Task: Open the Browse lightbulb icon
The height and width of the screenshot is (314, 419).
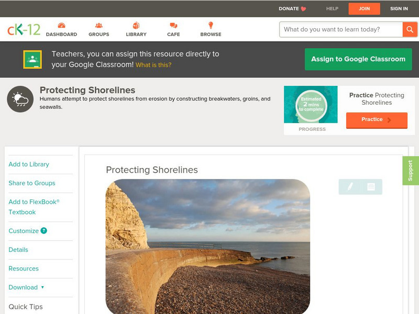Action: 211,25
